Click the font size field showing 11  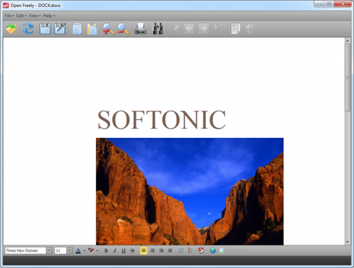60,251
